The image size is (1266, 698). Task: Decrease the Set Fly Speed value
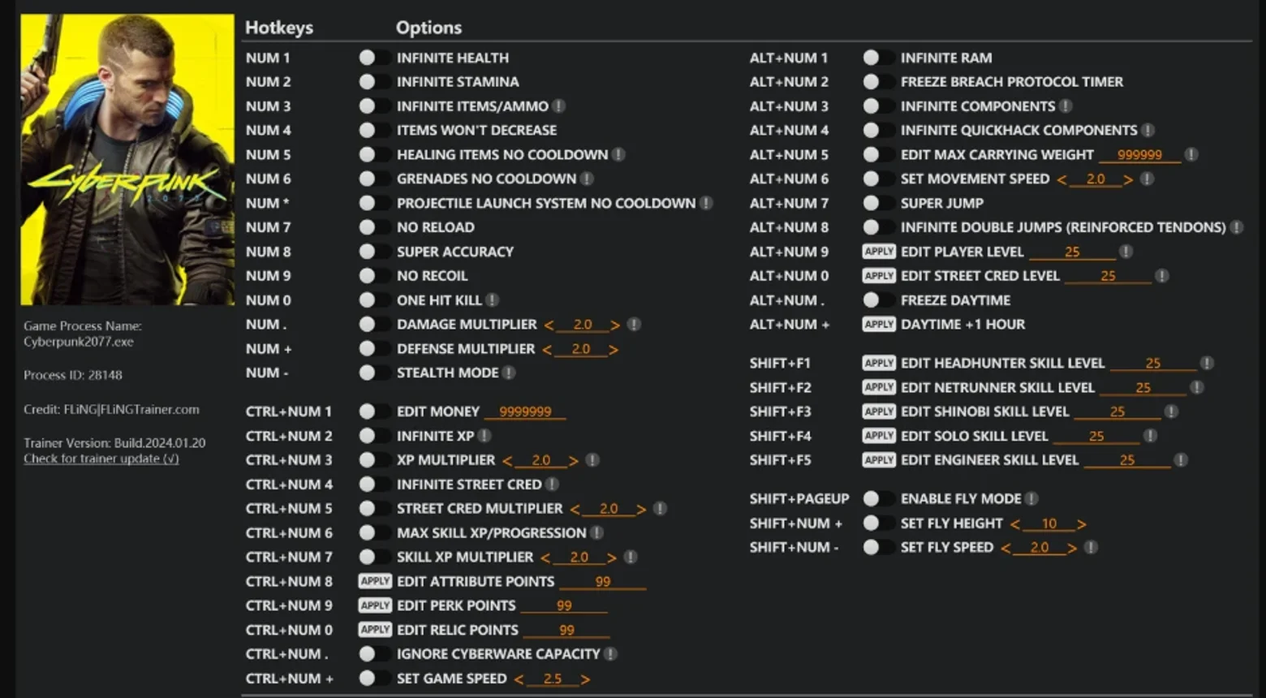coord(1006,549)
